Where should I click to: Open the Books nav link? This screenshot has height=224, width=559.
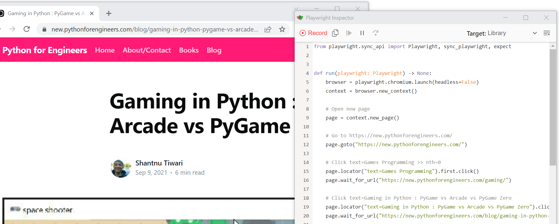point(189,50)
